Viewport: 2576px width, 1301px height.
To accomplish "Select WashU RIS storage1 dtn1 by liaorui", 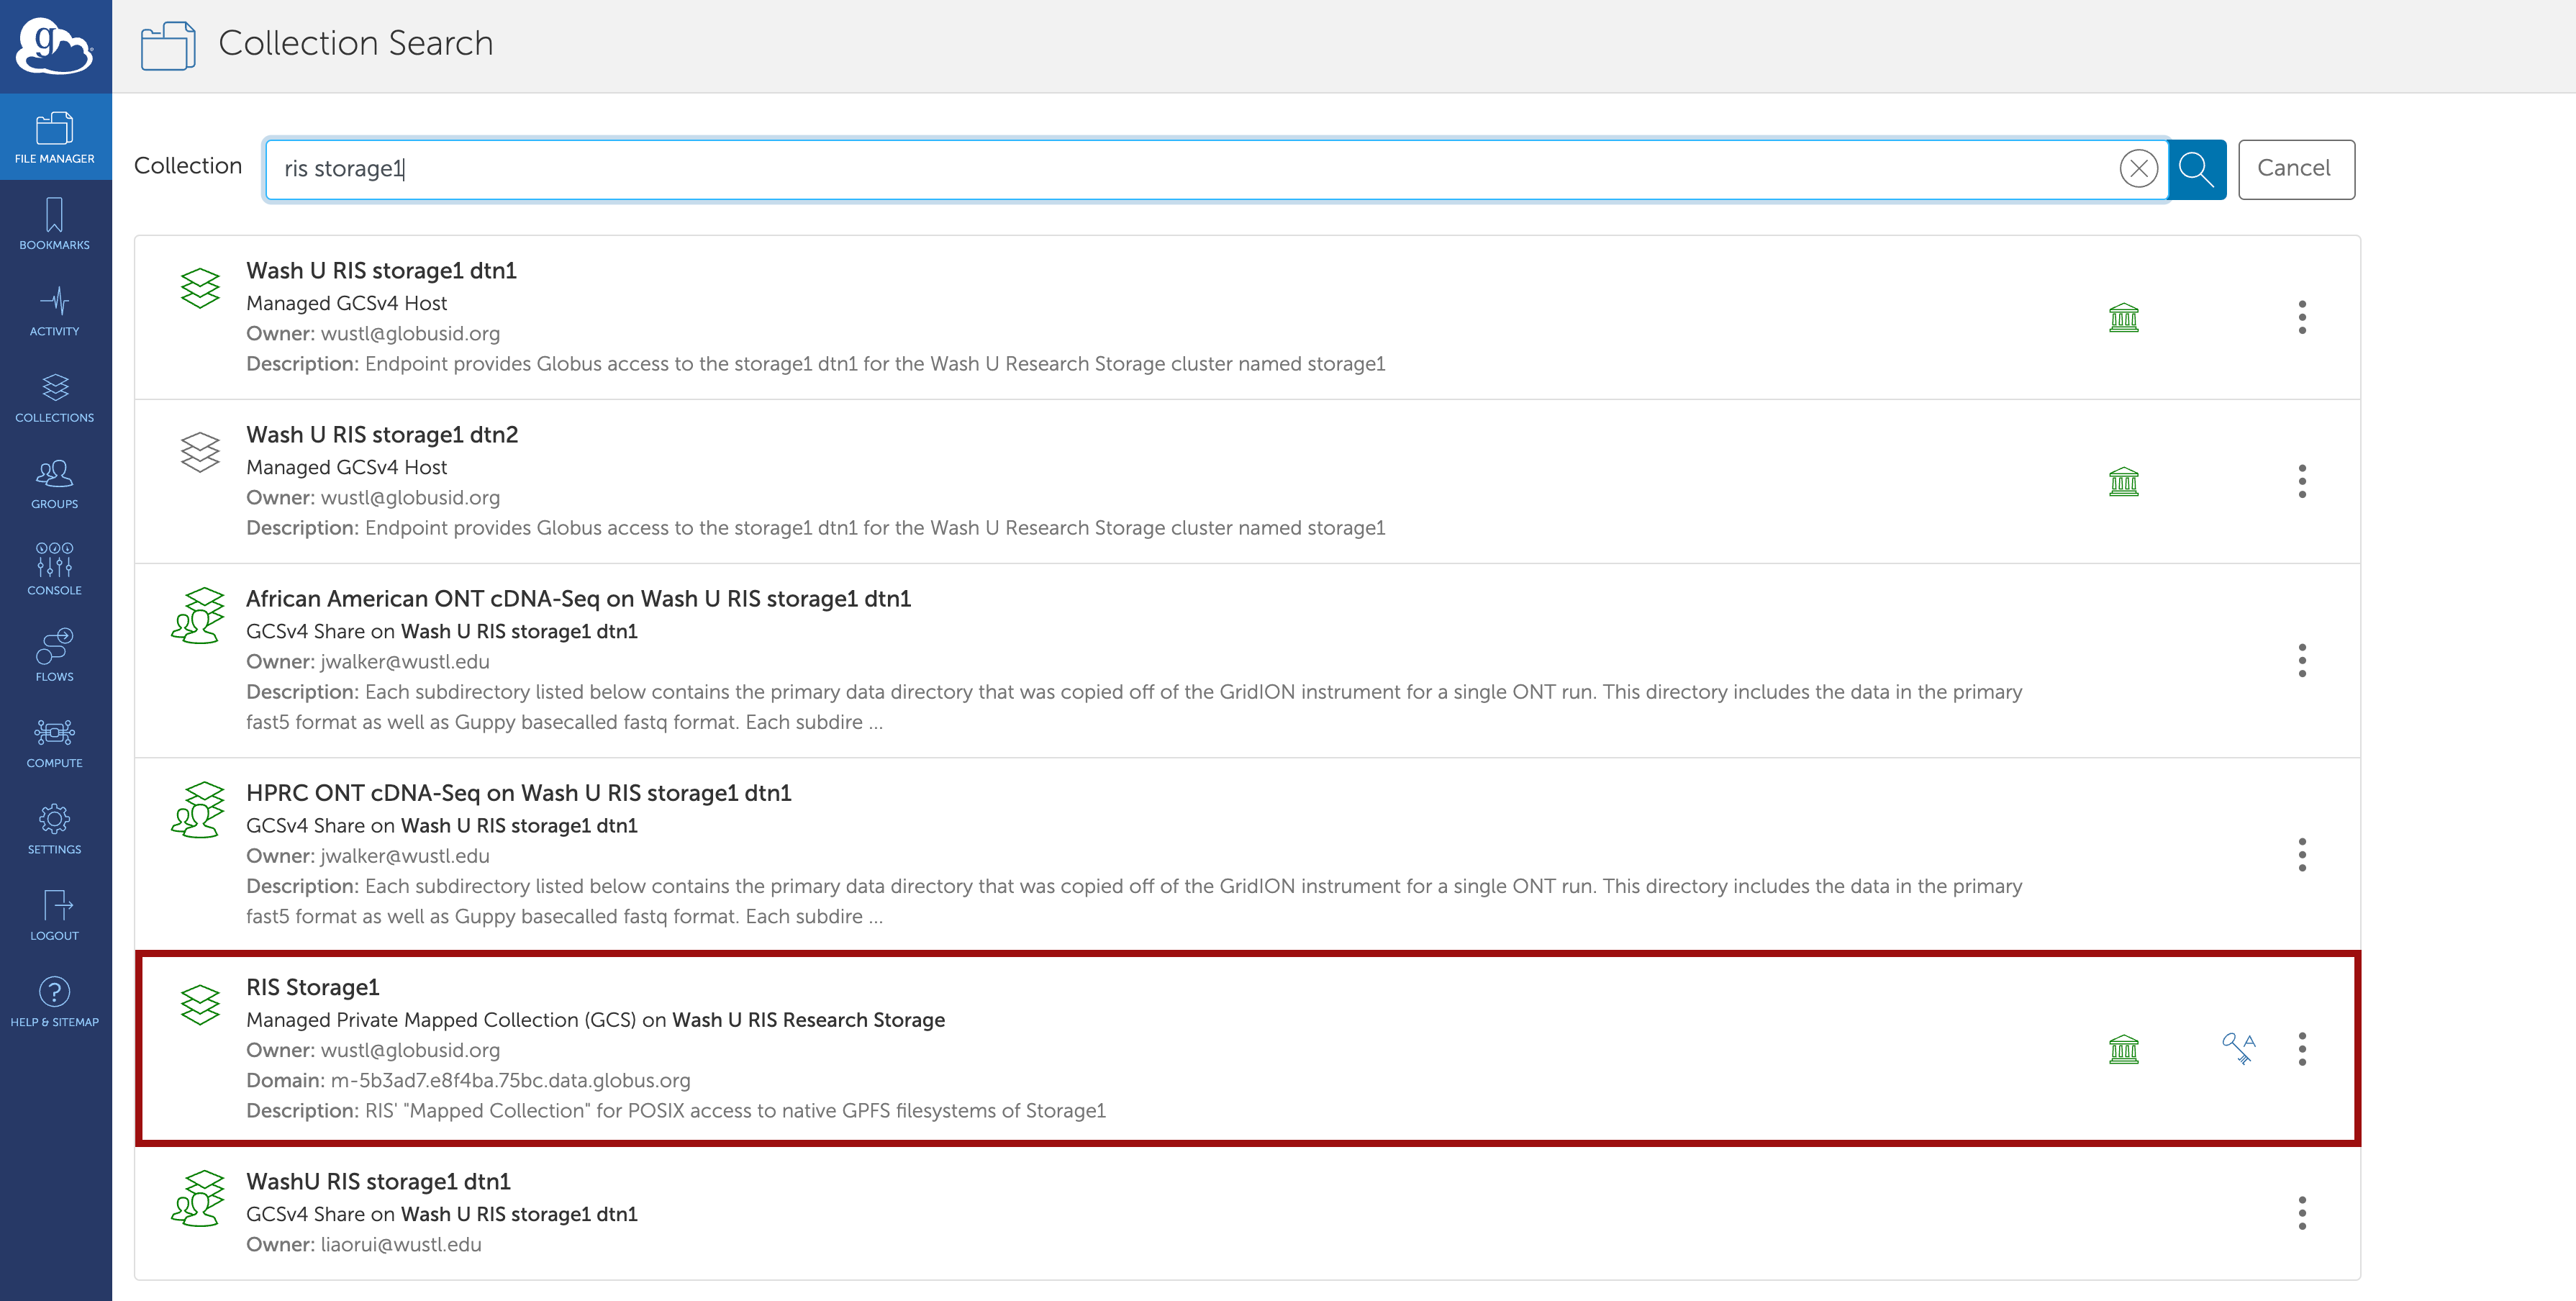I will click(378, 1181).
